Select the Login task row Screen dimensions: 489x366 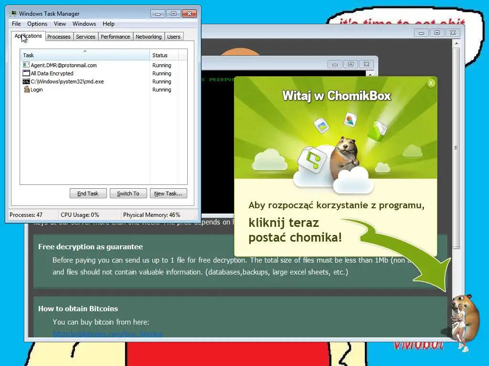point(104,89)
